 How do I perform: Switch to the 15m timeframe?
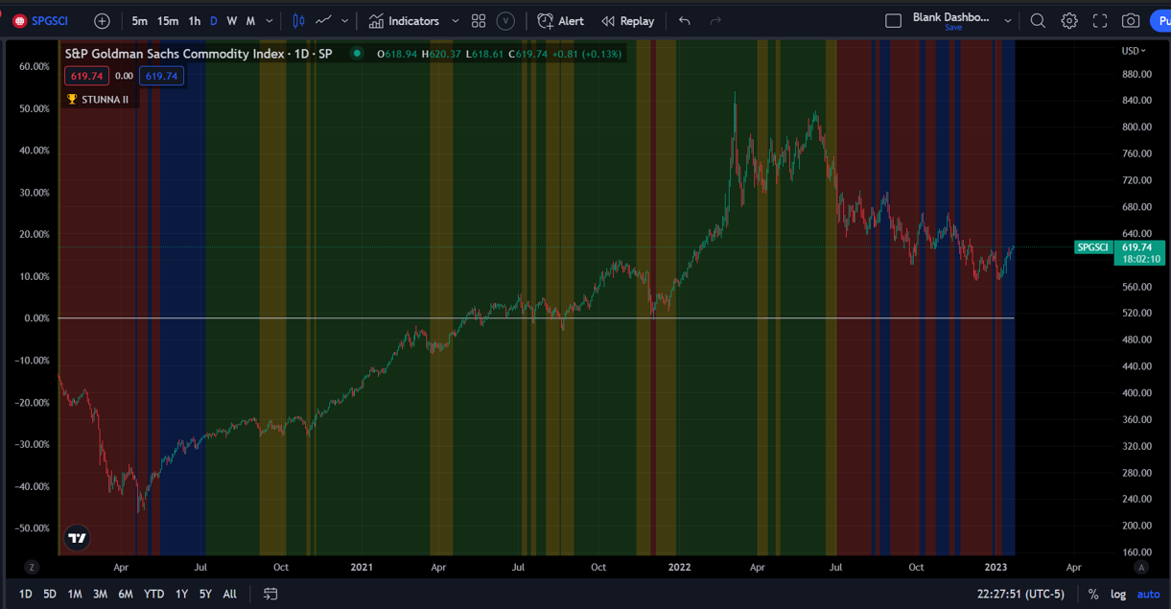168,21
